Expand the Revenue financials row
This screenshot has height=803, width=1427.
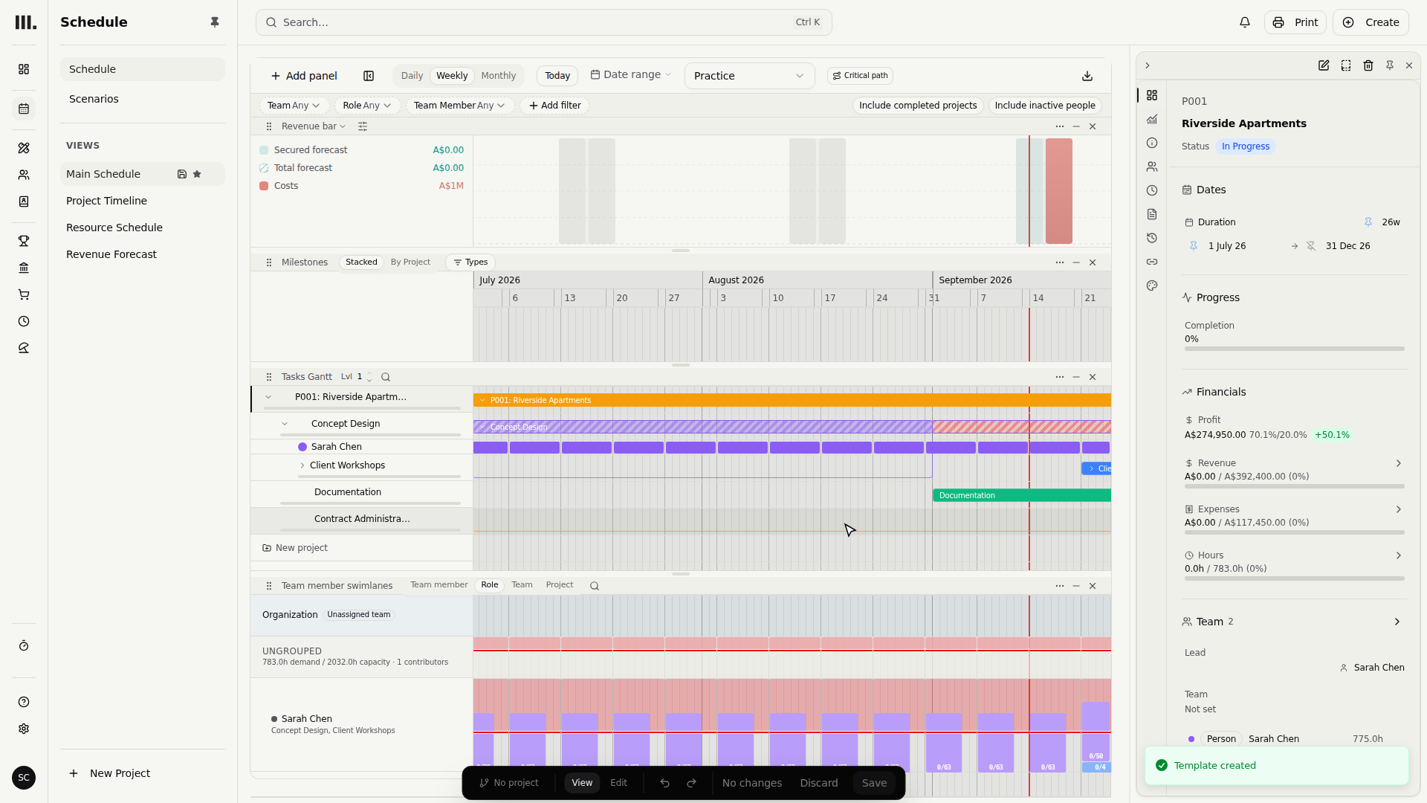pyautogui.click(x=1398, y=463)
